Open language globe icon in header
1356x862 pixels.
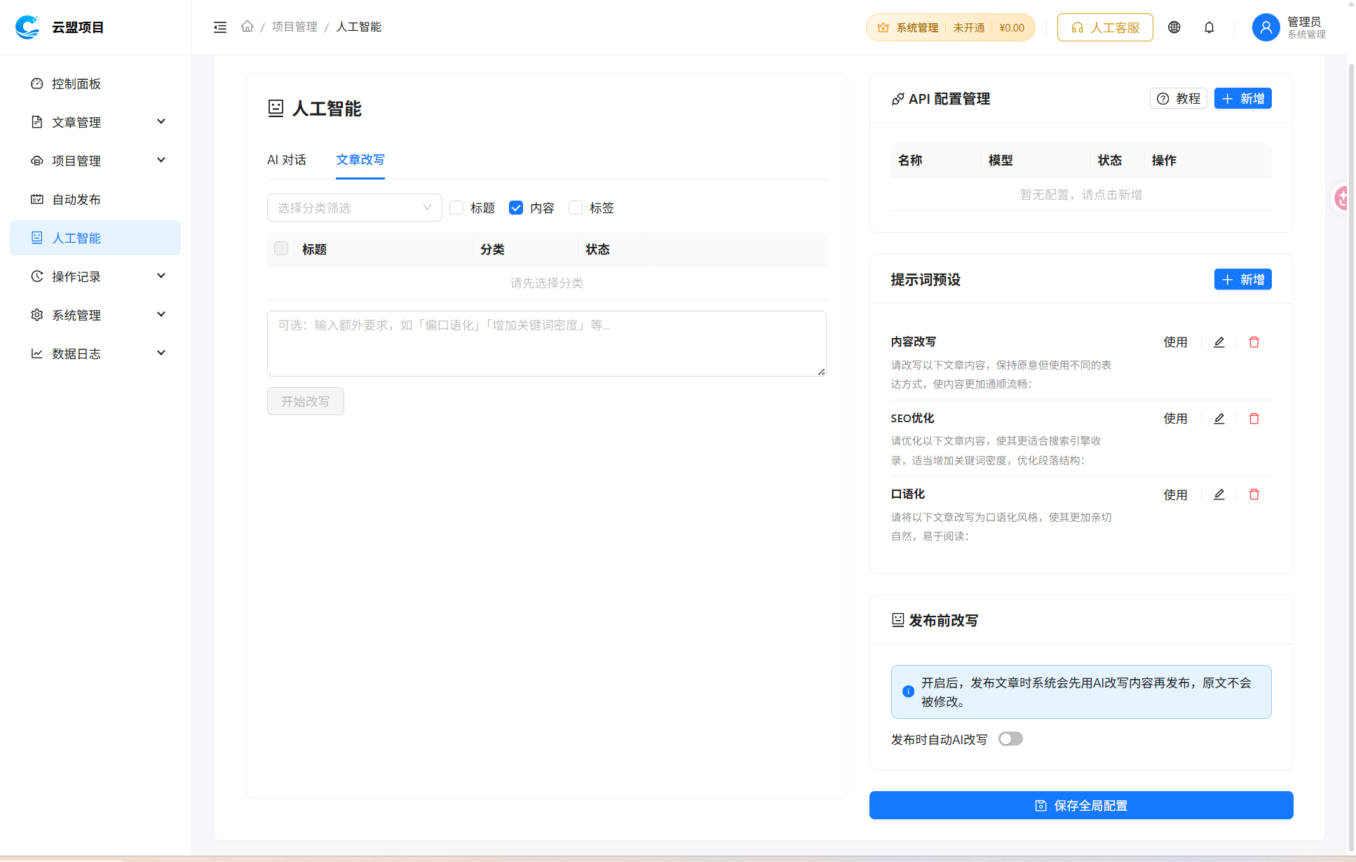1174,27
